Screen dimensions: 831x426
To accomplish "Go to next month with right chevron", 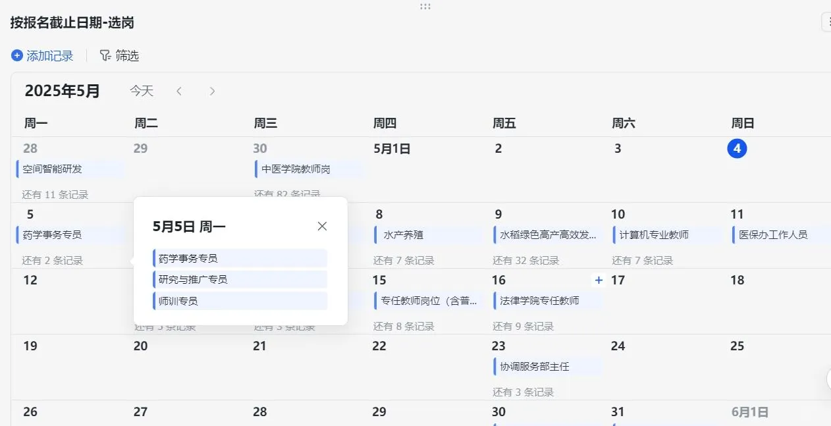I will click(x=212, y=91).
